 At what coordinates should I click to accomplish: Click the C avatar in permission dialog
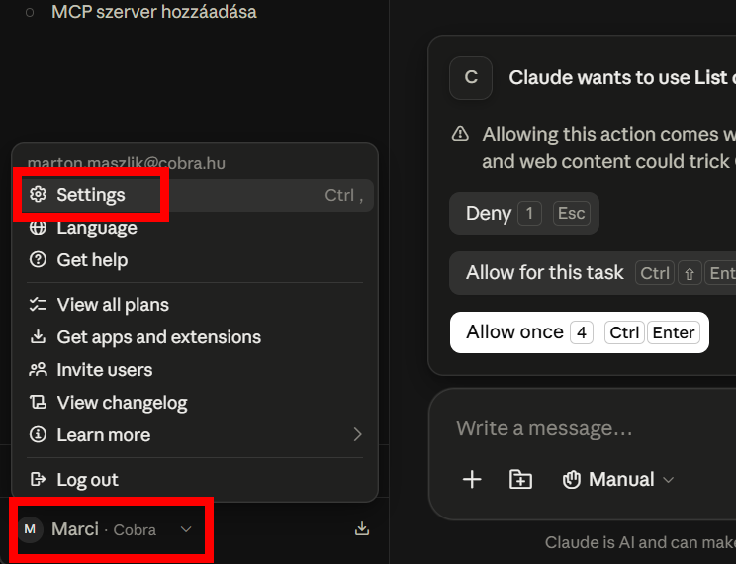[471, 78]
